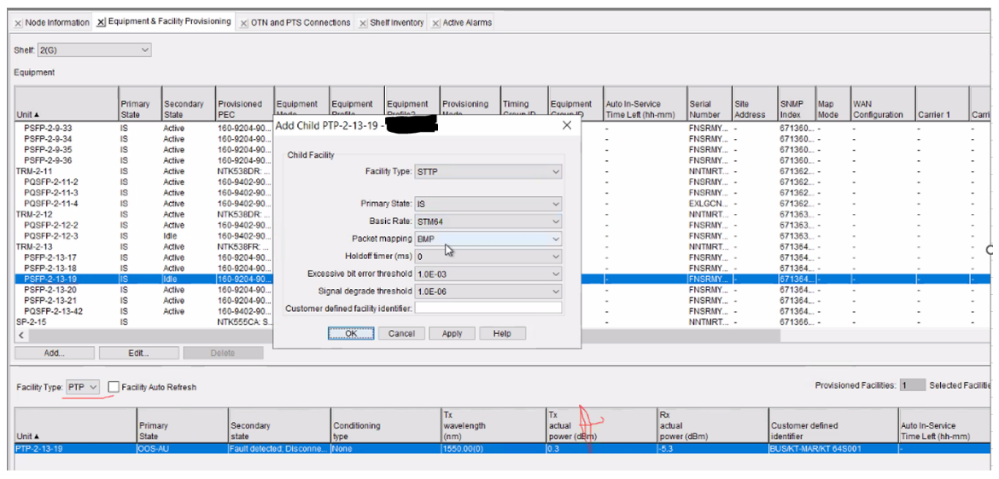The image size is (999, 479).
Task: Close the Shelf Inventory tab X icon
Action: point(363,23)
